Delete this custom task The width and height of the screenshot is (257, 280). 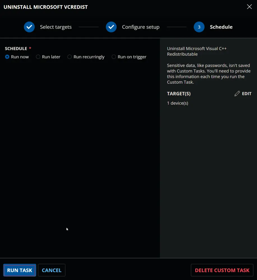222,270
